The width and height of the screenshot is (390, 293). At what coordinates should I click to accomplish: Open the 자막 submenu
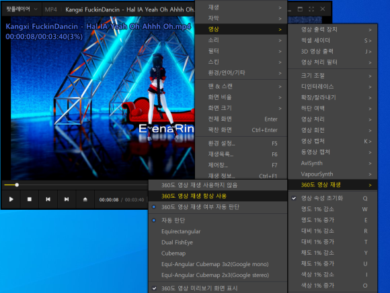pyautogui.click(x=241, y=18)
